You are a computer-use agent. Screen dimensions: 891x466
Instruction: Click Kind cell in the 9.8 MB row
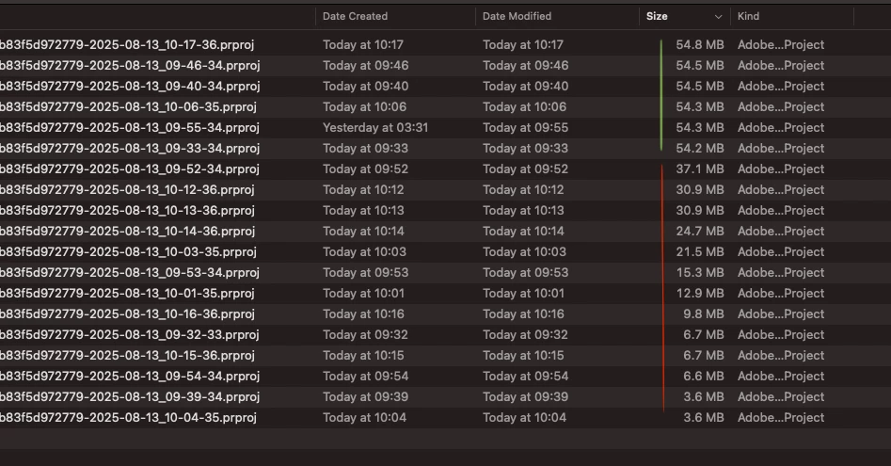(781, 314)
